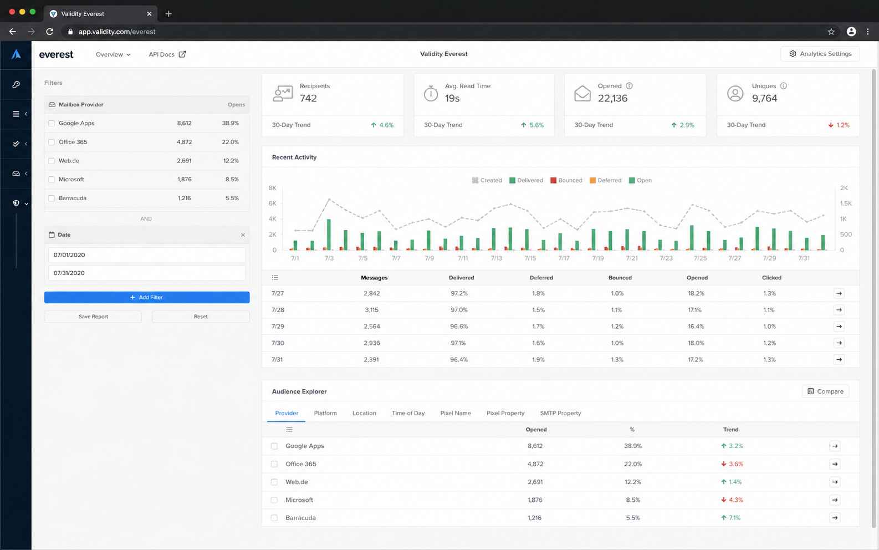Viewport: 879px width, 550px height.
Task: Switch to the Time of Day tab
Action: coord(408,413)
